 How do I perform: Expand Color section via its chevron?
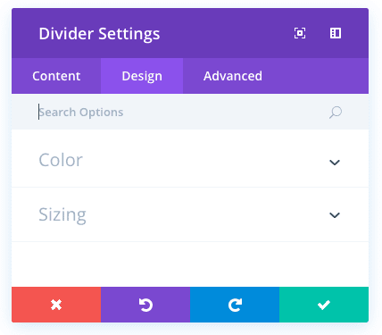(335, 163)
